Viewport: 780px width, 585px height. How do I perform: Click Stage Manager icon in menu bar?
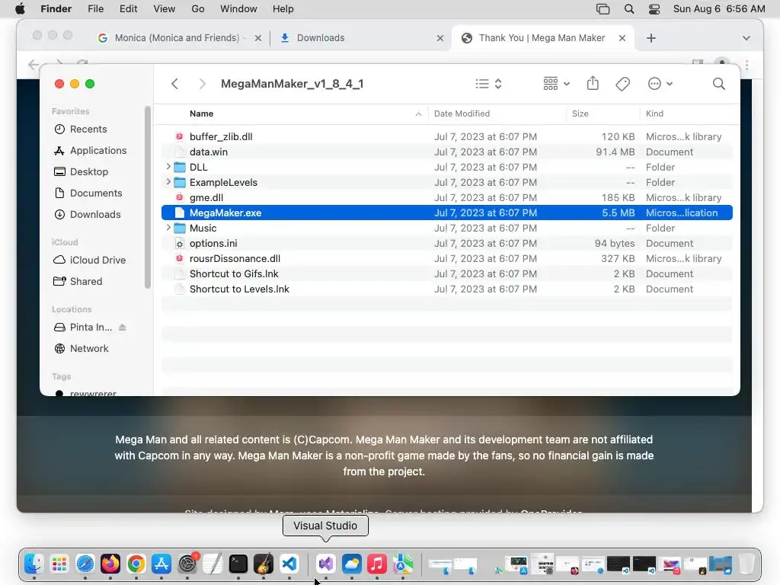click(x=603, y=9)
